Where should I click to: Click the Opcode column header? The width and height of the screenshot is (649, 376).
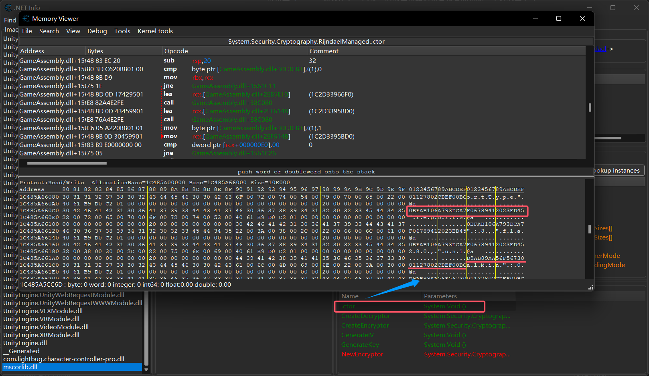click(235, 51)
